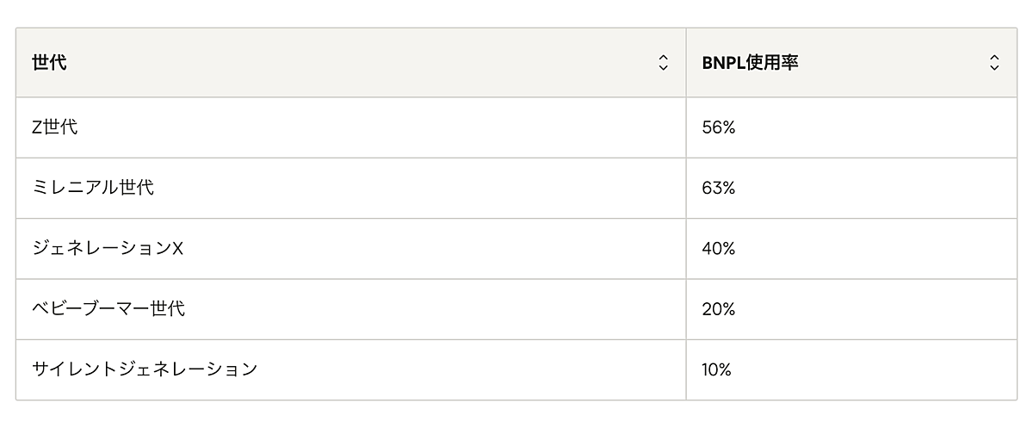
Task: Click the 世代 column header label
Action: tap(49, 63)
